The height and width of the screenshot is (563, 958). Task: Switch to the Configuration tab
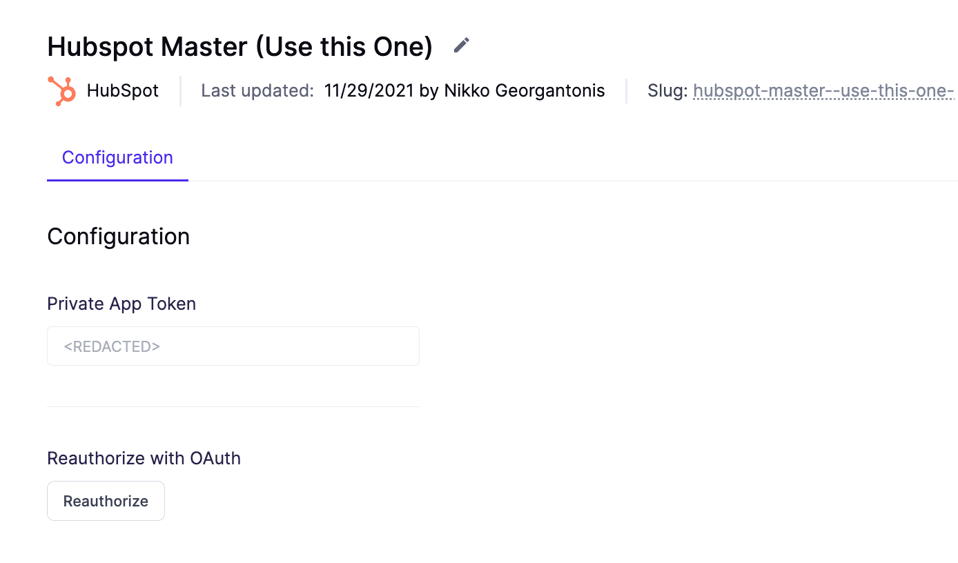coord(117,158)
